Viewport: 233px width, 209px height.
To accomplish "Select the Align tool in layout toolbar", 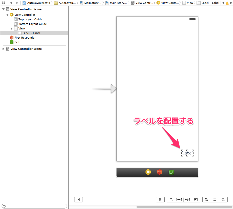I will coord(170,200).
